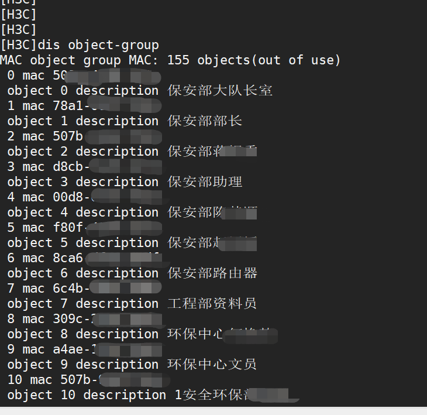427x415 pixels.
Task: Select the object 9 description 环保中心文员 line
Action: point(132,365)
